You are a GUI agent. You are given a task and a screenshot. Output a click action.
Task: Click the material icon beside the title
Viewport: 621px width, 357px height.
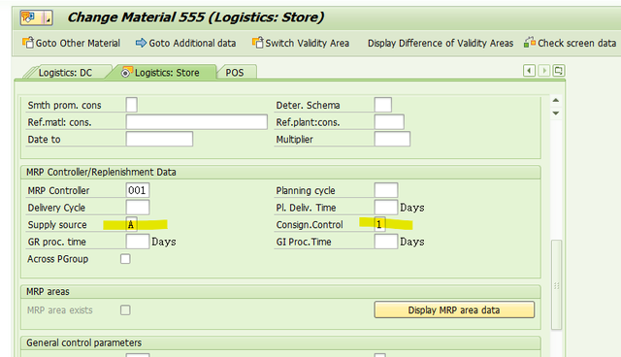click(37, 17)
